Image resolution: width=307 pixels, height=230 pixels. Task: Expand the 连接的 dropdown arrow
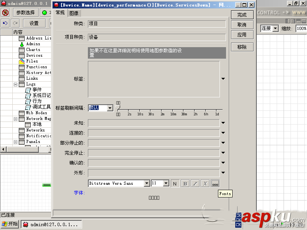223,133
